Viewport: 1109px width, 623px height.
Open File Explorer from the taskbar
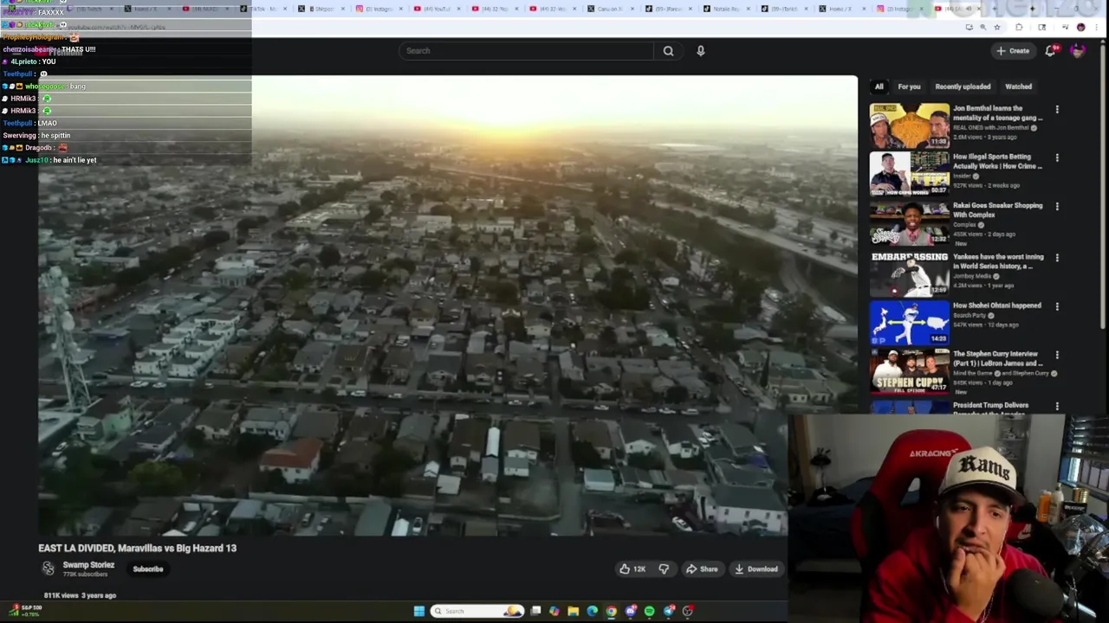[x=573, y=611]
